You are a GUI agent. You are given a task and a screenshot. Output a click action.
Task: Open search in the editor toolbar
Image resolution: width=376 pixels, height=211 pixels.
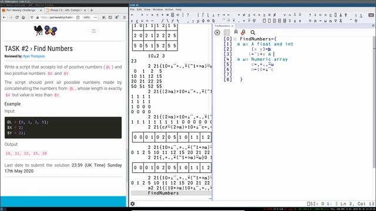(x=253, y=32)
